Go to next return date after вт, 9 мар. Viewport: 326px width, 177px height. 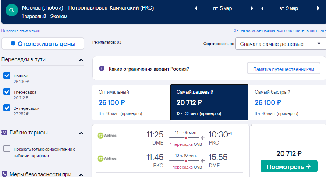click(318, 8)
